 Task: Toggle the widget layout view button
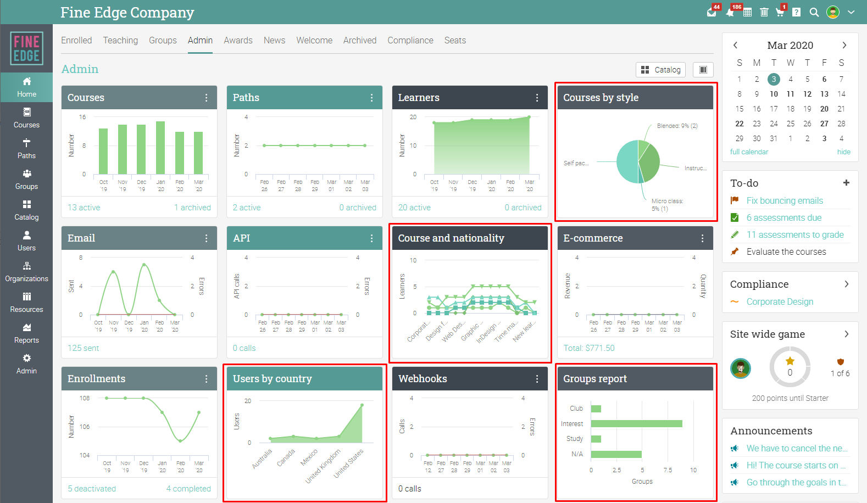[703, 70]
